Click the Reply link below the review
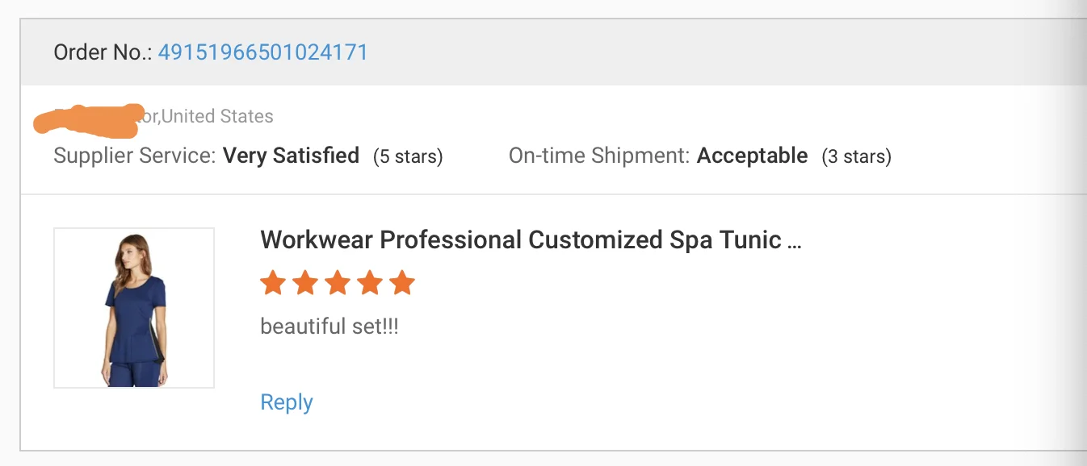Viewport: 1087px width, 466px height. pos(286,402)
